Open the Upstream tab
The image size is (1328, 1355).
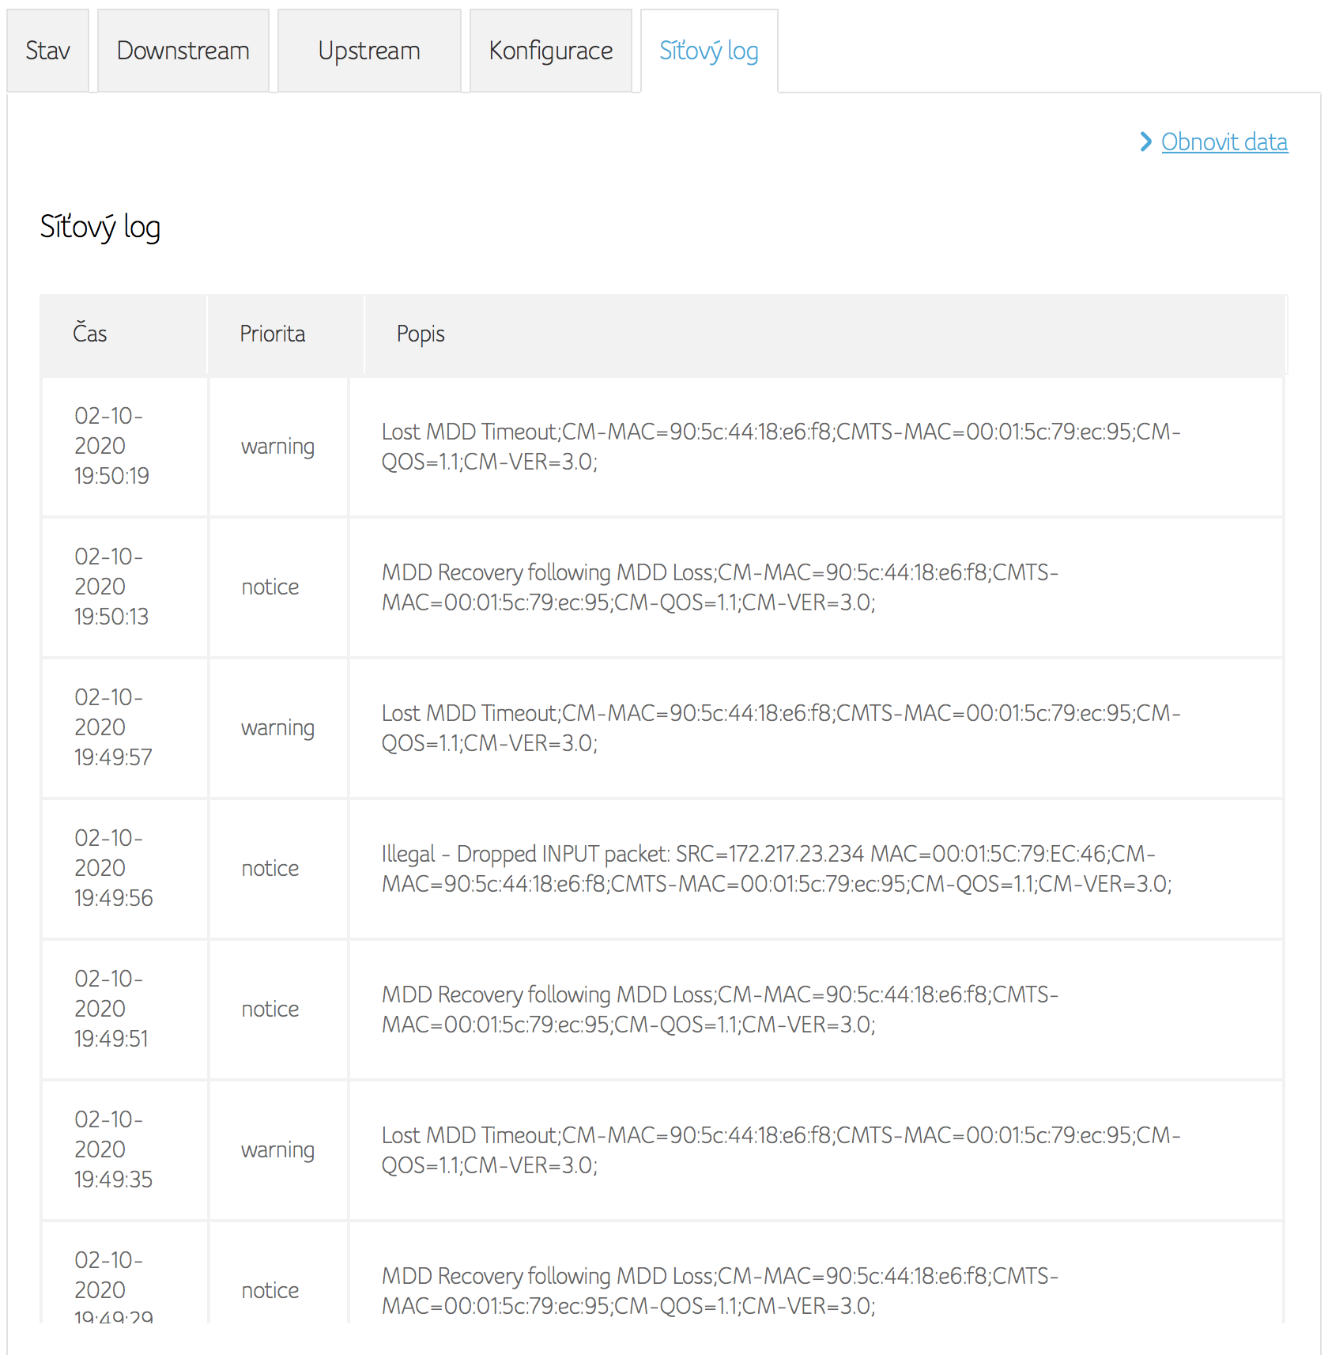point(369,51)
